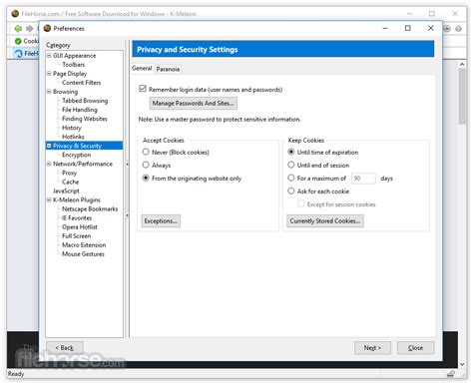Go to the Next preferences page

[372, 348]
